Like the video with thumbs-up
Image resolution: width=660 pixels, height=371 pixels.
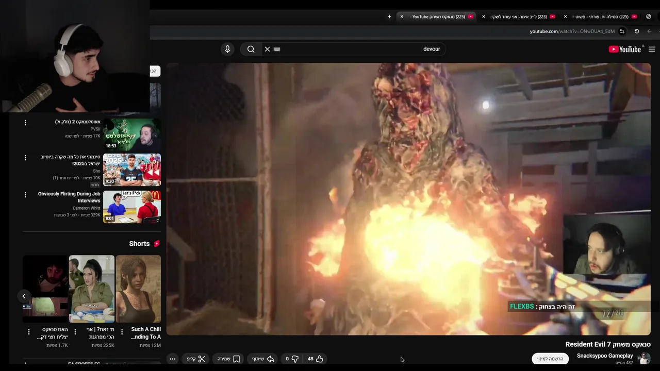tap(315, 359)
